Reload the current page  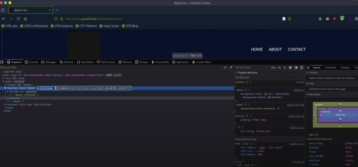[18, 19]
